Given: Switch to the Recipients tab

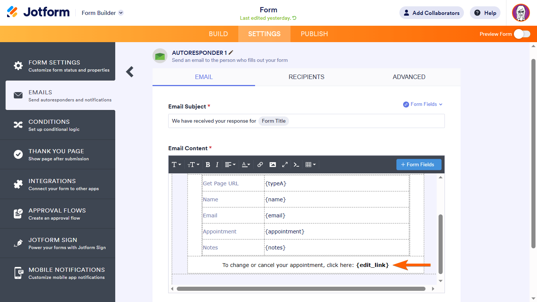Looking at the screenshot, I should pos(306,77).
